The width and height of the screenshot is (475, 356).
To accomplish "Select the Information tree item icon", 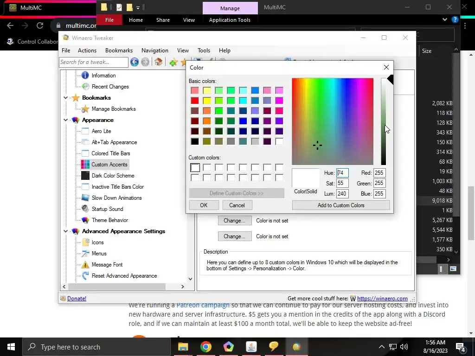I will pyautogui.click(x=85, y=76).
